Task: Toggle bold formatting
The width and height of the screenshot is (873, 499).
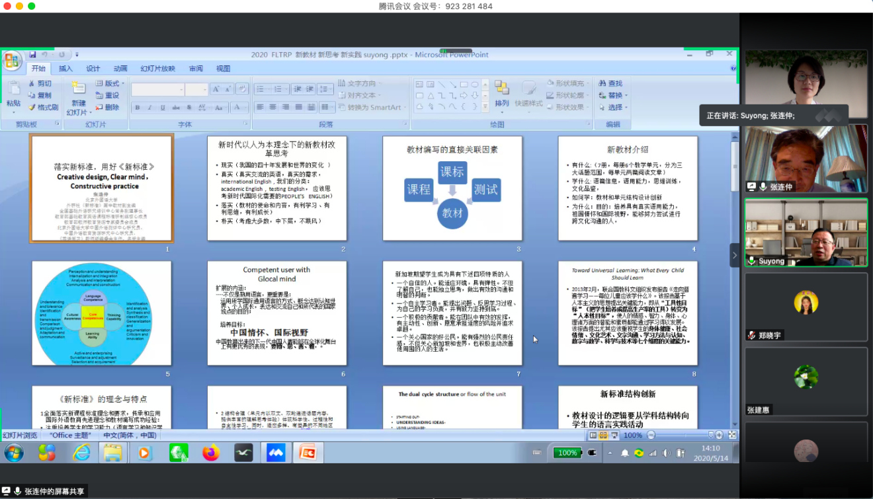Action: tap(138, 107)
